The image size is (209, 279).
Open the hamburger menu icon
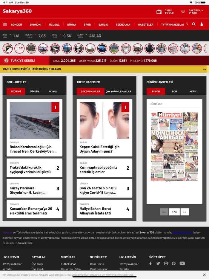5,24
